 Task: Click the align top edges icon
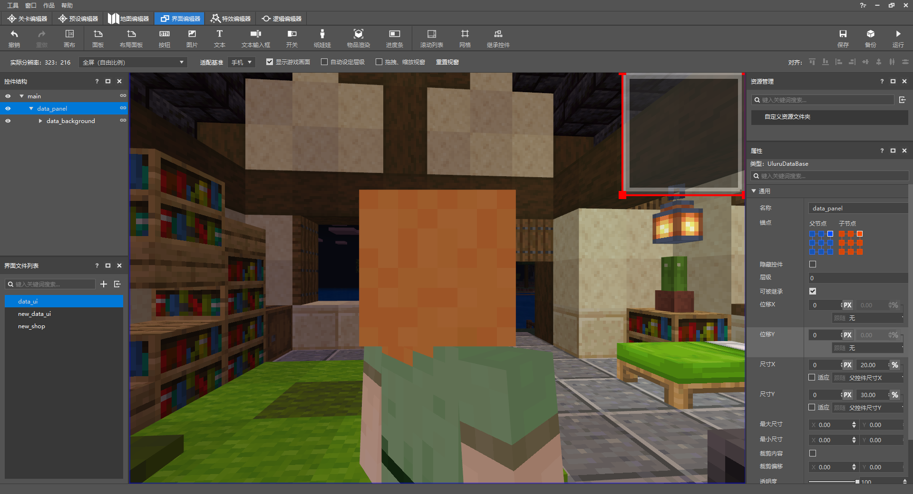click(x=812, y=62)
